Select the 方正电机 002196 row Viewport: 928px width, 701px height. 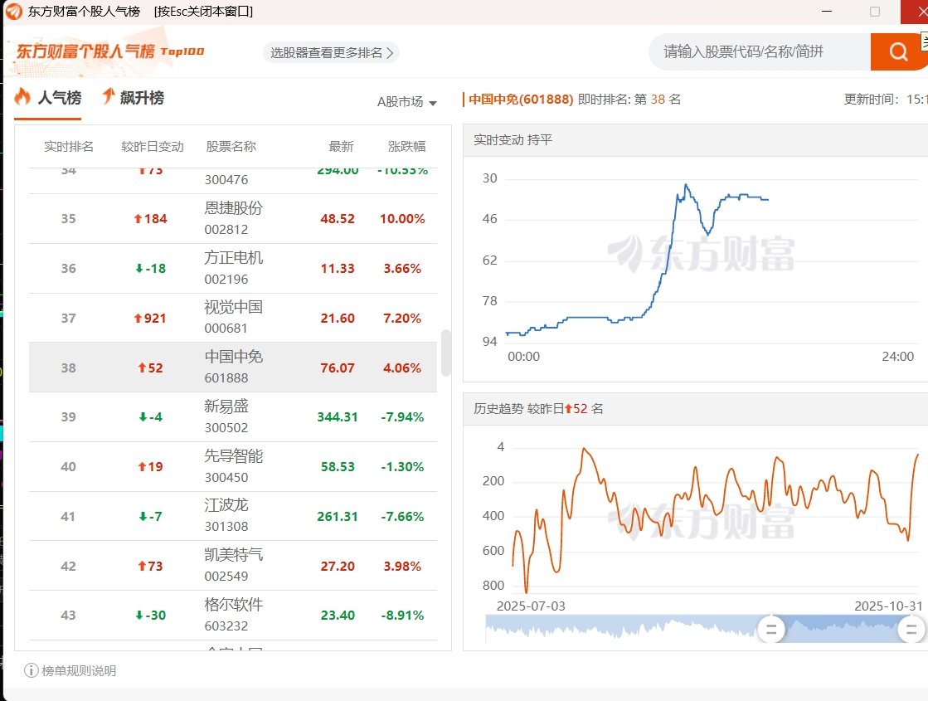(x=232, y=268)
